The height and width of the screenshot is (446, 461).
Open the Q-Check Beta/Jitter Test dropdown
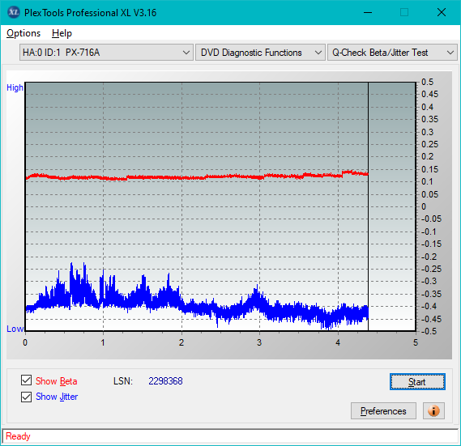pos(392,53)
